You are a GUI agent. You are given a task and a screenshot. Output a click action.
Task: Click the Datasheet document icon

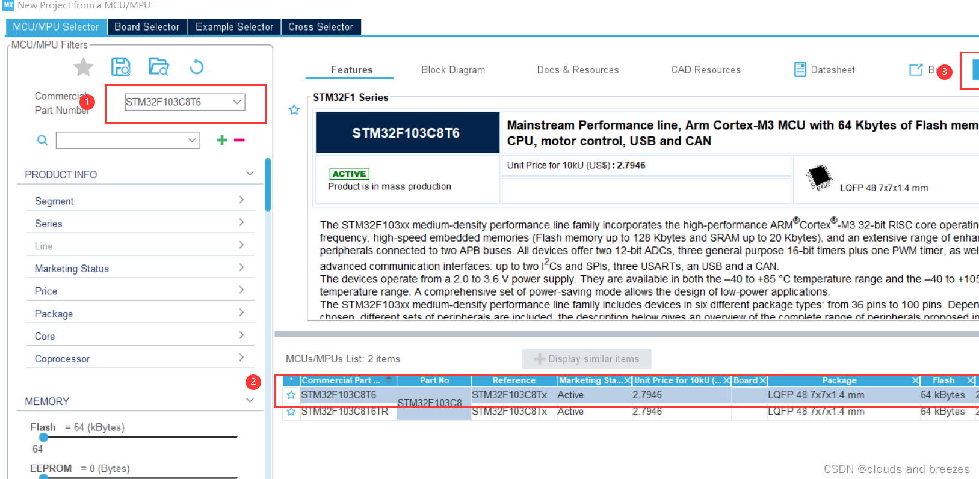[x=800, y=70]
